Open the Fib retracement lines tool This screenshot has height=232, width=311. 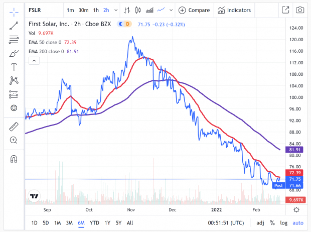tap(14, 40)
